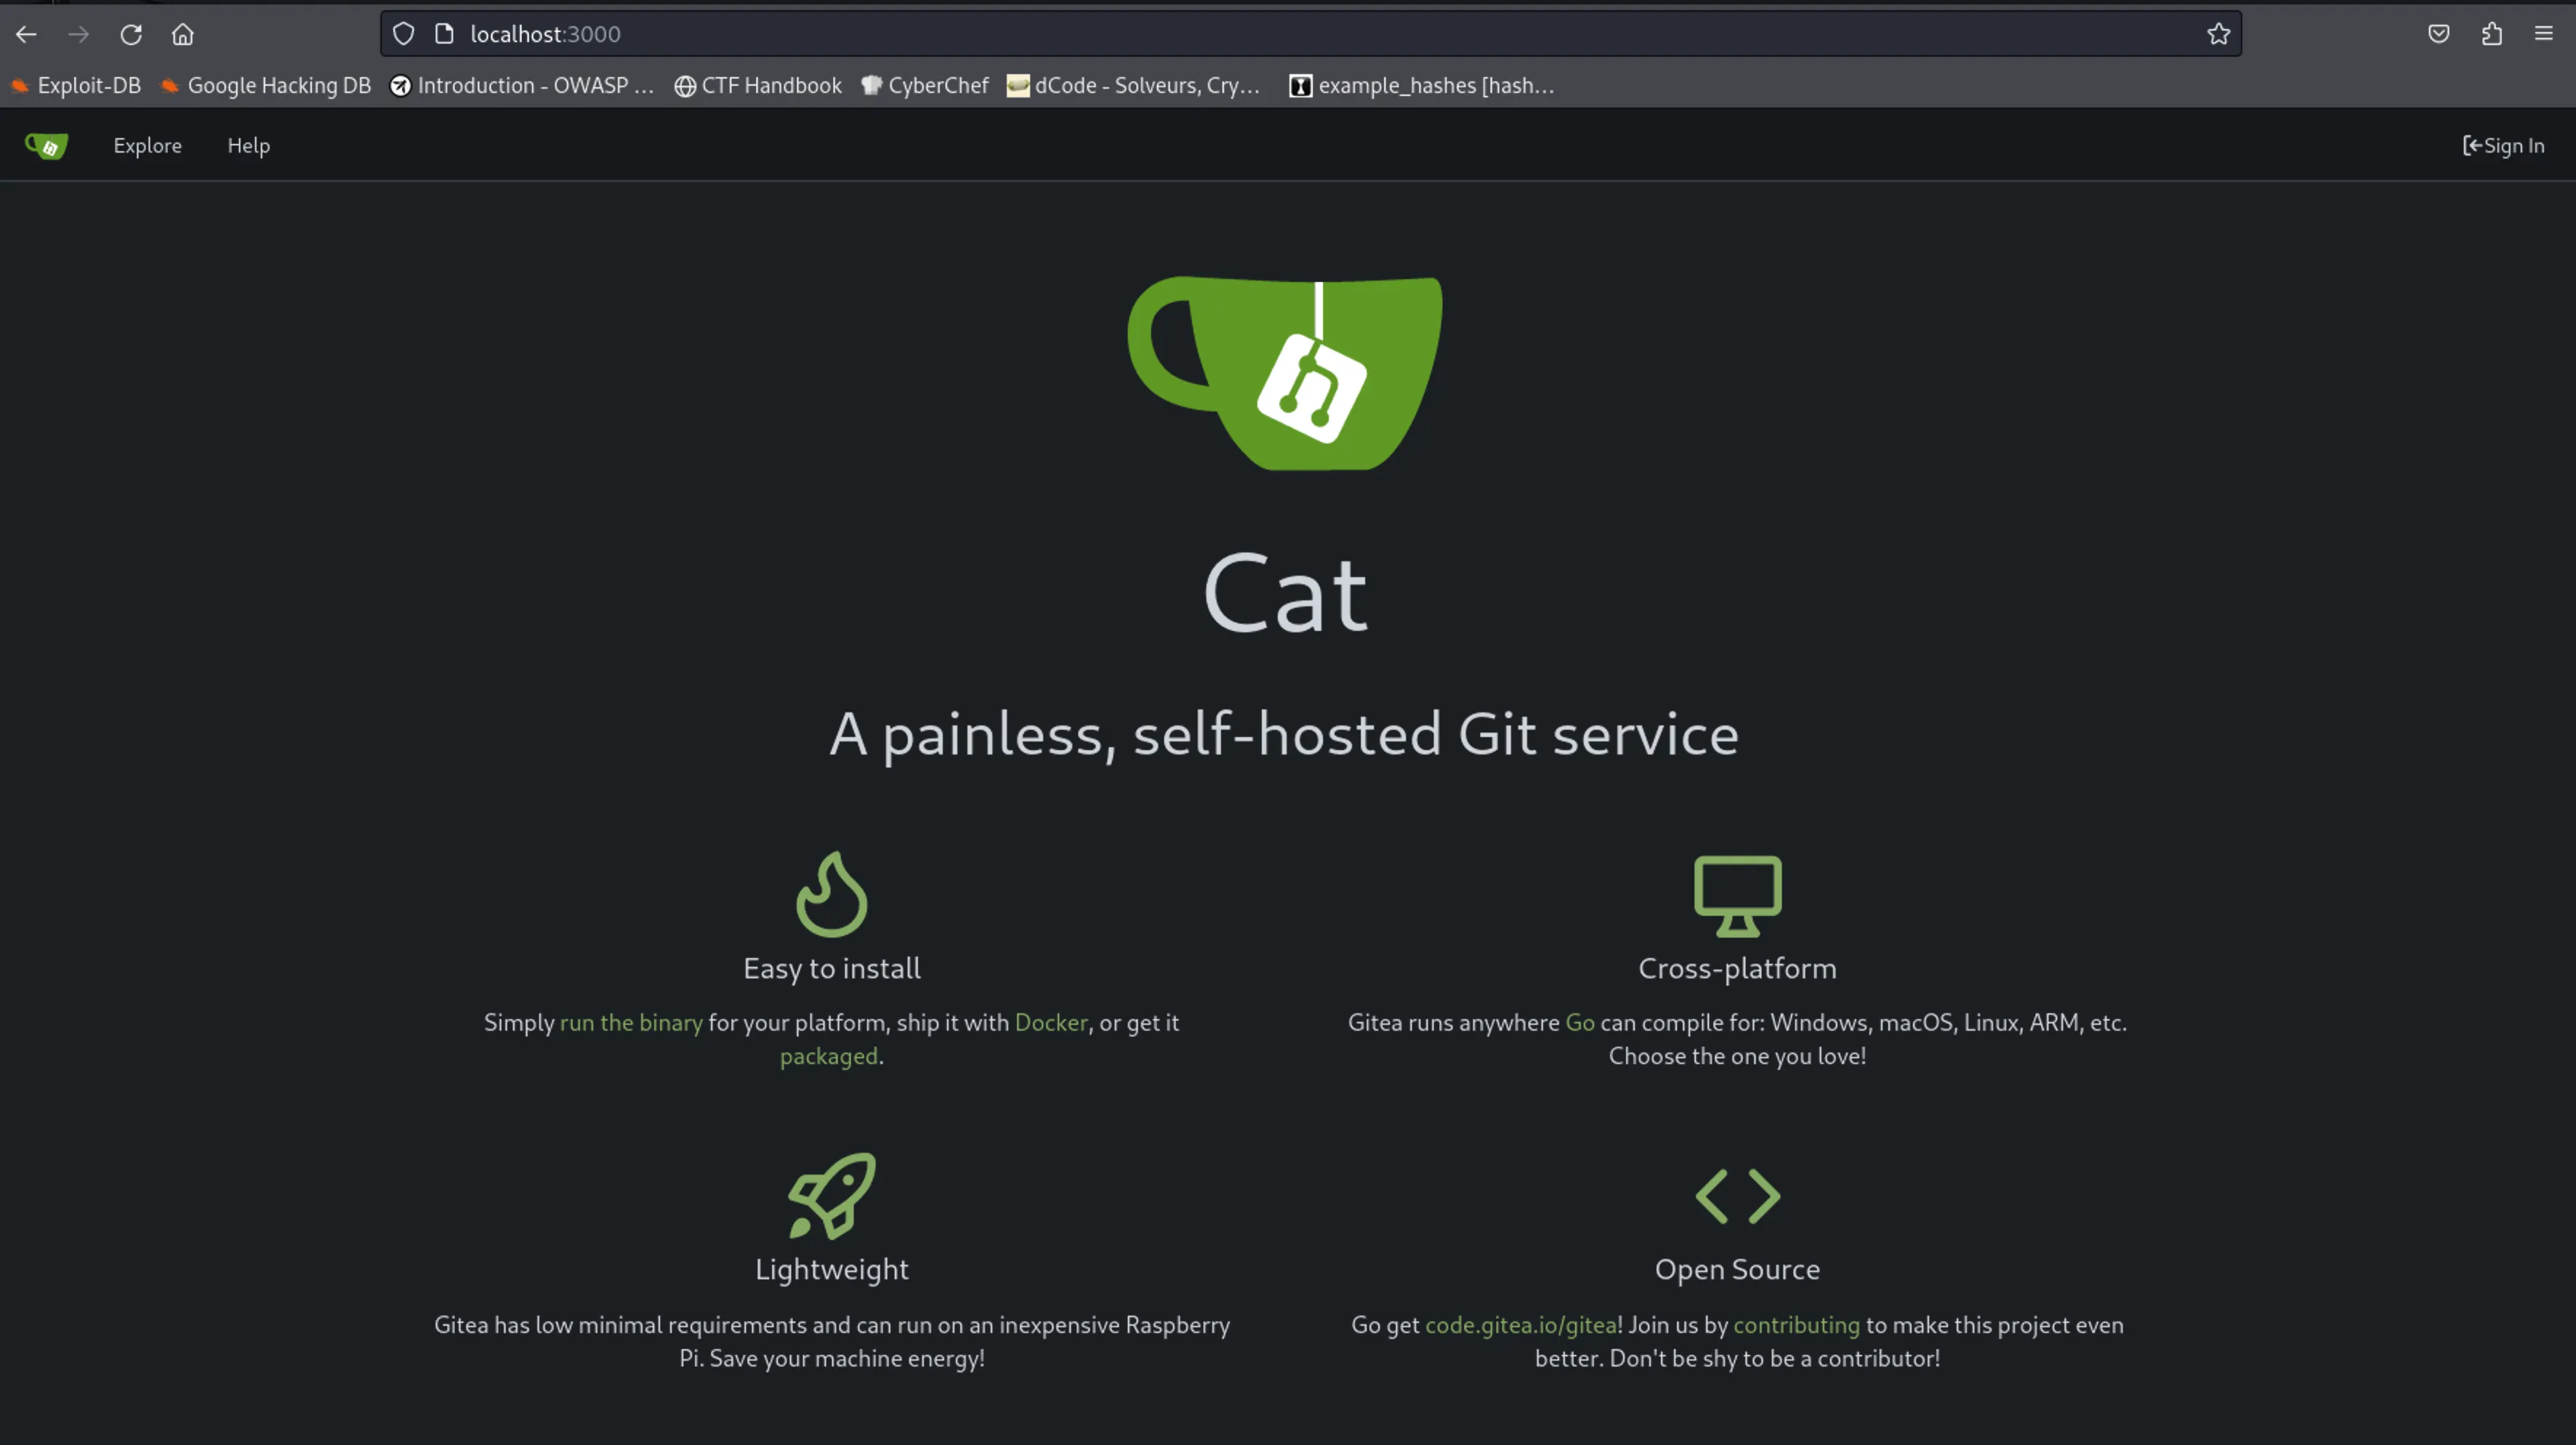Bookmark this page with the star

[x=2218, y=34]
